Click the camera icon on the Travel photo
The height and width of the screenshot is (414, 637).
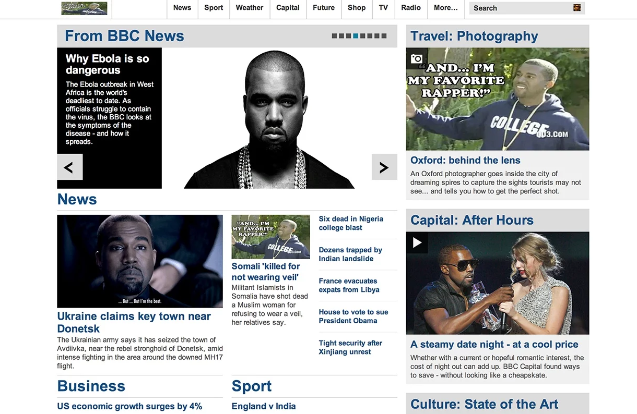[x=417, y=58]
